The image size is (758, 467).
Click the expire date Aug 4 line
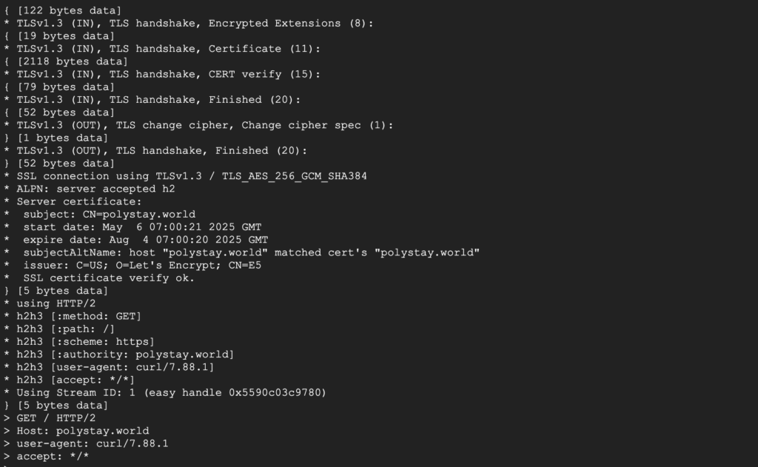tap(136, 240)
